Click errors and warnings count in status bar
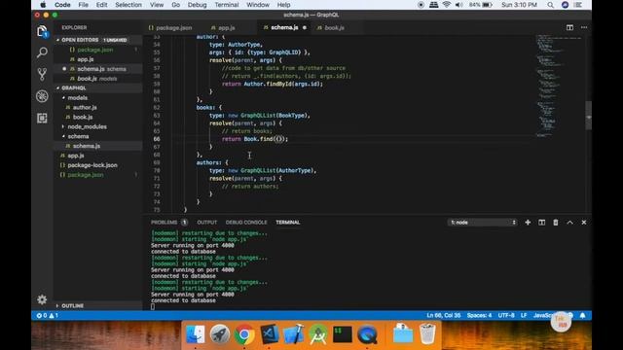Image resolution: width=623 pixels, height=350 pixels. pyautogui.click(x=48, y=315)
